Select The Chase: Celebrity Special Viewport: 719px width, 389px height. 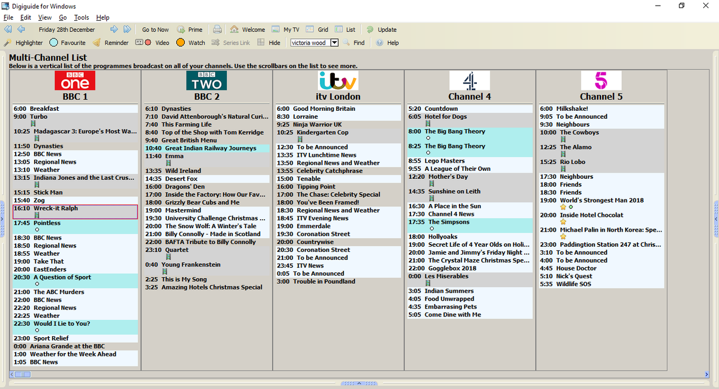pyautogui.click(x=338, y=194)
